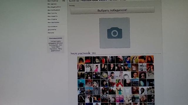Select avatar of woman in blue dress

coord(127,60)
